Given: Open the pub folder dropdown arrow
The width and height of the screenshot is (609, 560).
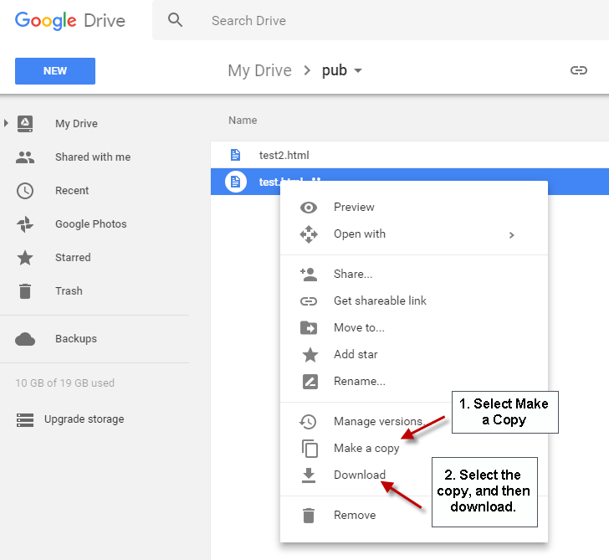Looking at the screenshot, I should point(358,70).
